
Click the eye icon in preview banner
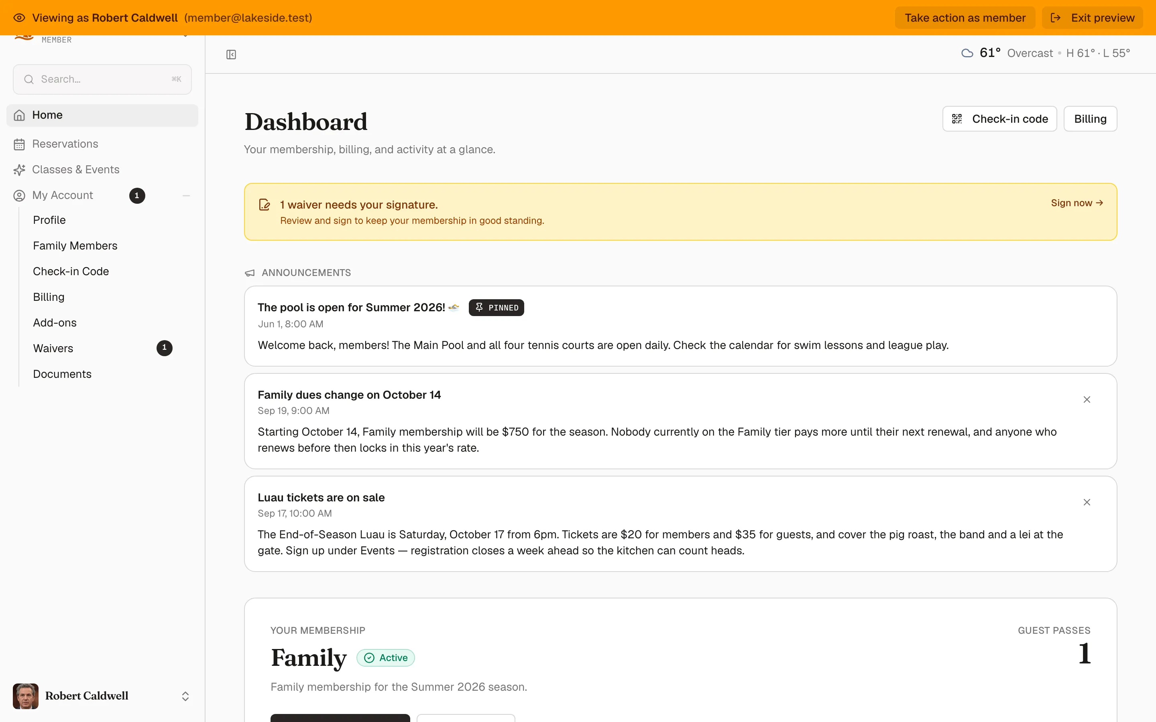pos(19,18)
